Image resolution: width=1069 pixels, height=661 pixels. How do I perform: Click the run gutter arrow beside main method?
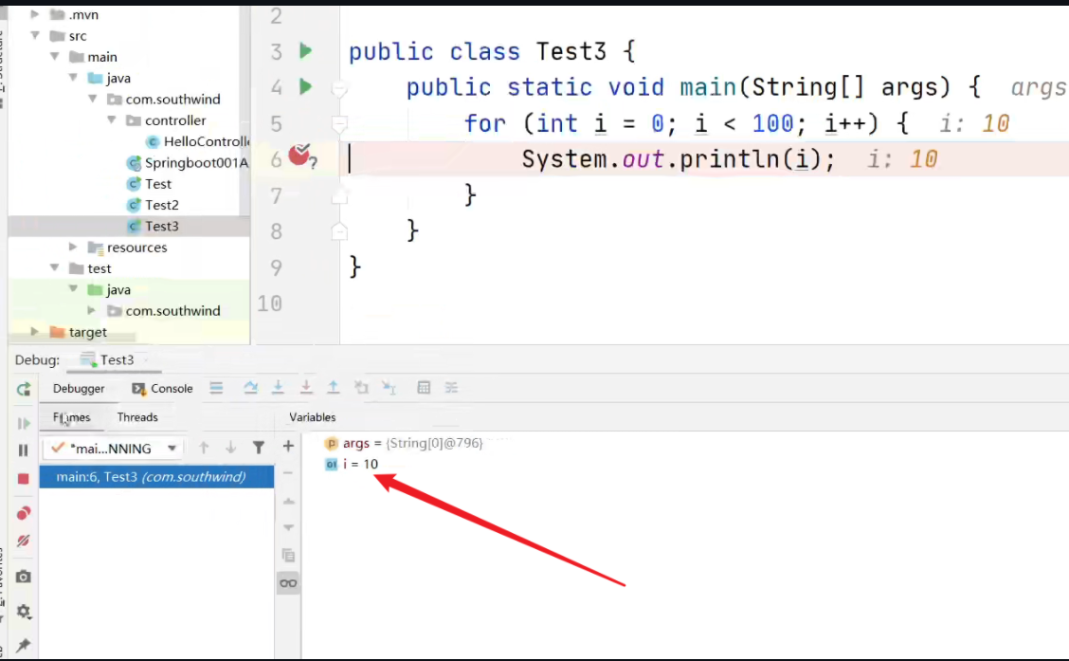pos(305,86)
